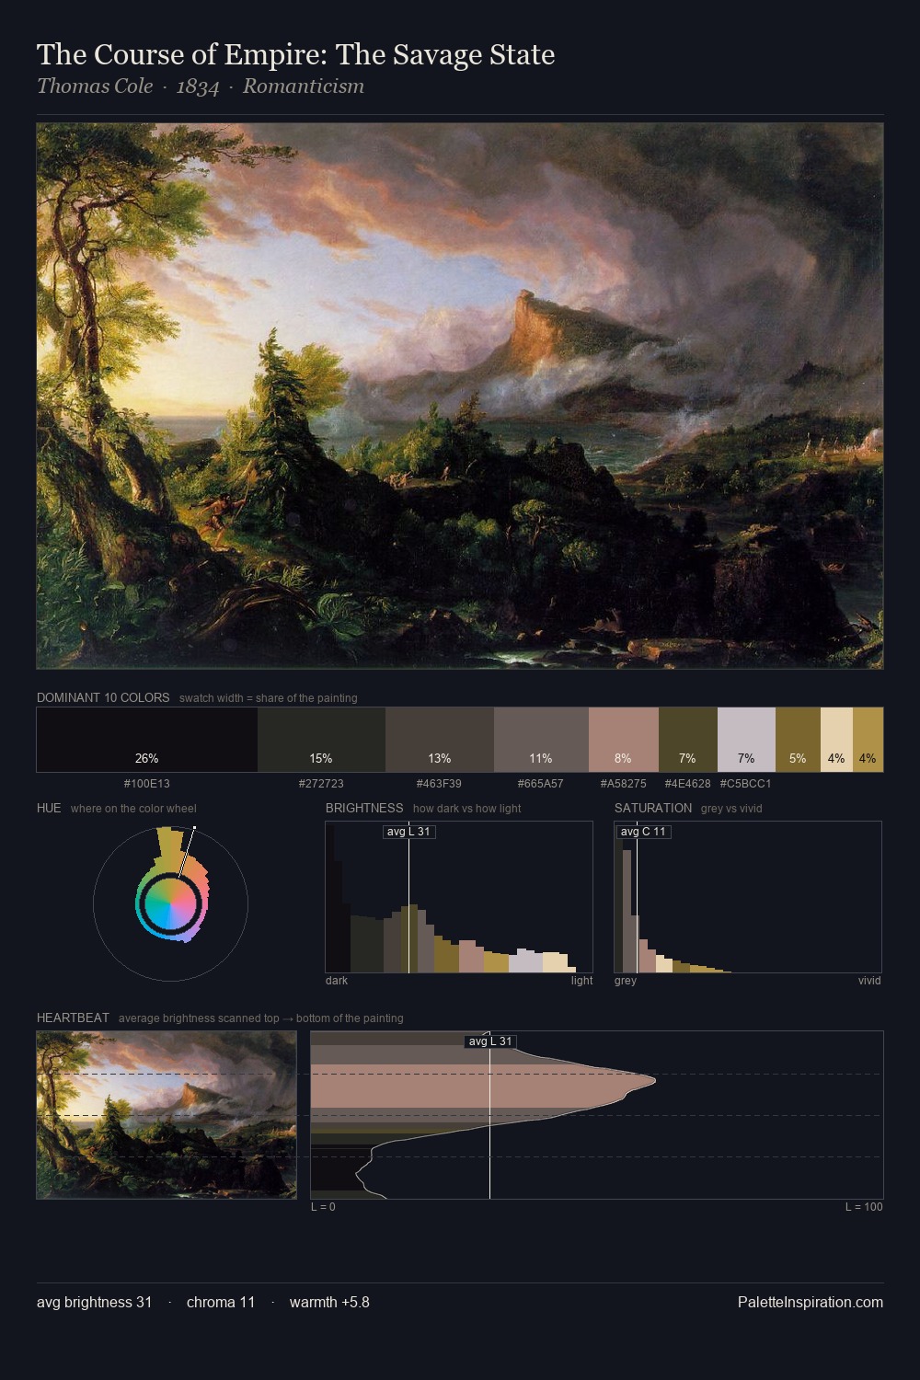Select the 15% dark charcoal swatch
This screenshot has height=1380, width=920.
click(321, 740)
